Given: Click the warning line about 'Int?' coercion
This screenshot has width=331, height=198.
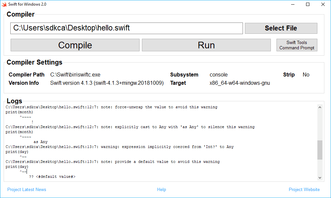Looking at the screenshot, I should tap(120, 147).
